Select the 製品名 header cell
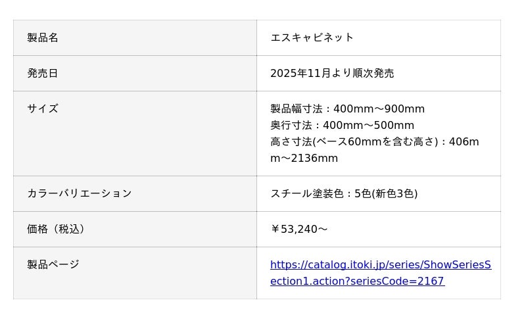 point(43,37)
